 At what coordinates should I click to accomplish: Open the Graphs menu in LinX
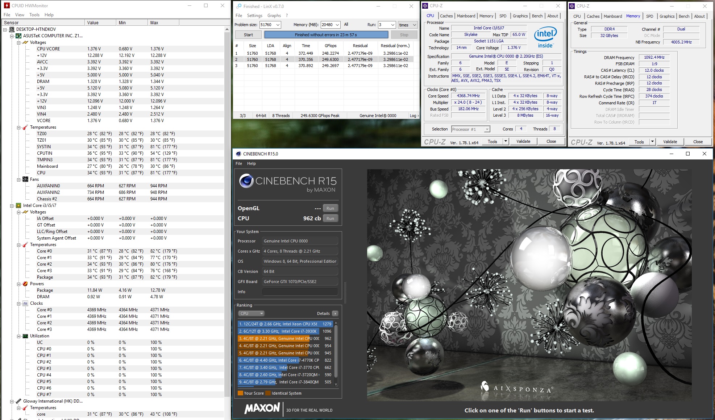[274, 16]
